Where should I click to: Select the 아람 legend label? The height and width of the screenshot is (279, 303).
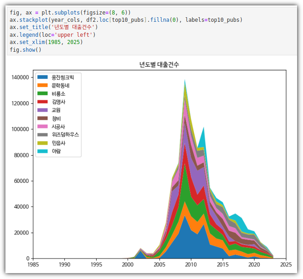[x=56, y=151]
